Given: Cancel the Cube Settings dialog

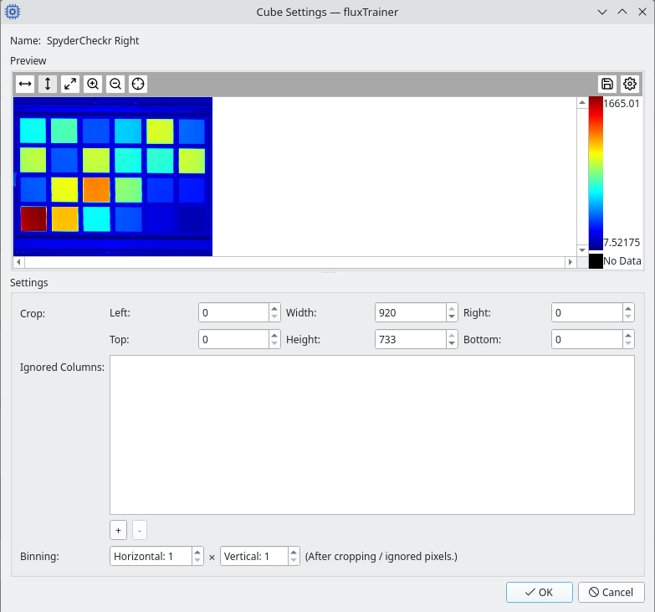Looking at the screenshot, I should click(612, 593).
